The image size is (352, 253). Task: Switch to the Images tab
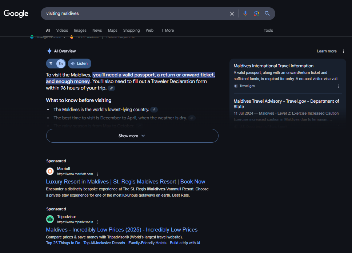(x=80, y=30)
